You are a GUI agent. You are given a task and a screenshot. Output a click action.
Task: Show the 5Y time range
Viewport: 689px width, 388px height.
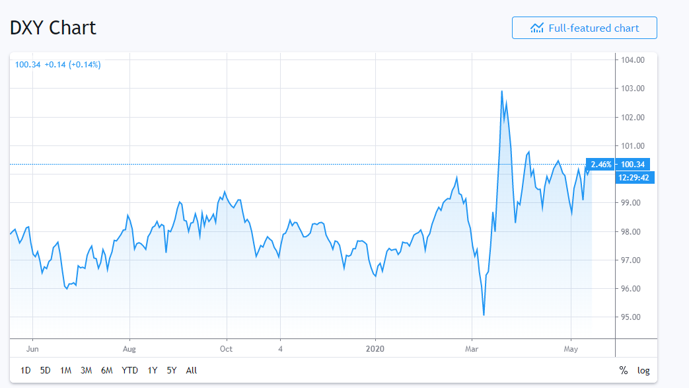tap(172, 370)
